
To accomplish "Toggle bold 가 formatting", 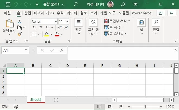I will coord(34,27).
